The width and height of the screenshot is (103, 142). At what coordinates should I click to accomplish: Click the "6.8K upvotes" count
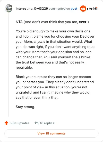19,123
